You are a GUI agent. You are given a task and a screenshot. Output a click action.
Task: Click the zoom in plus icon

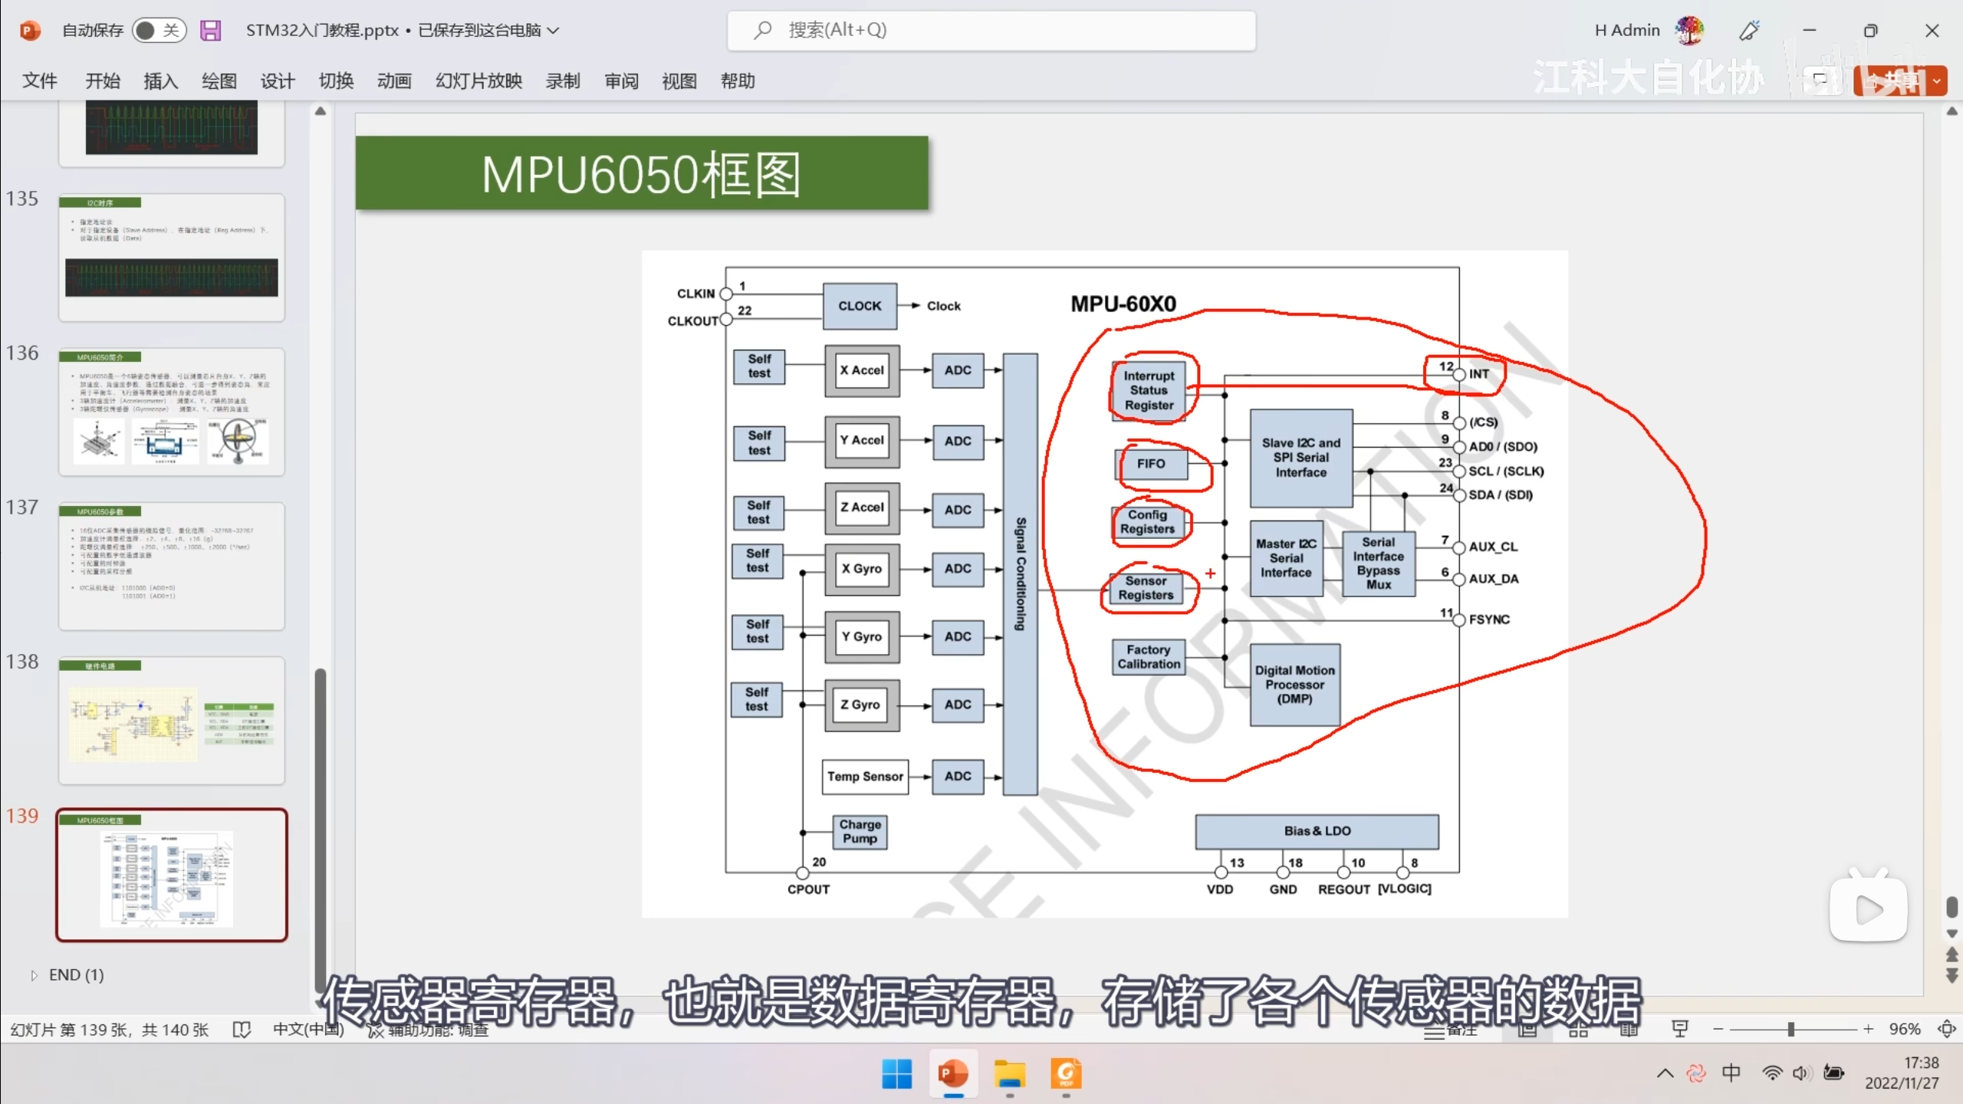pos(1868,1029)
